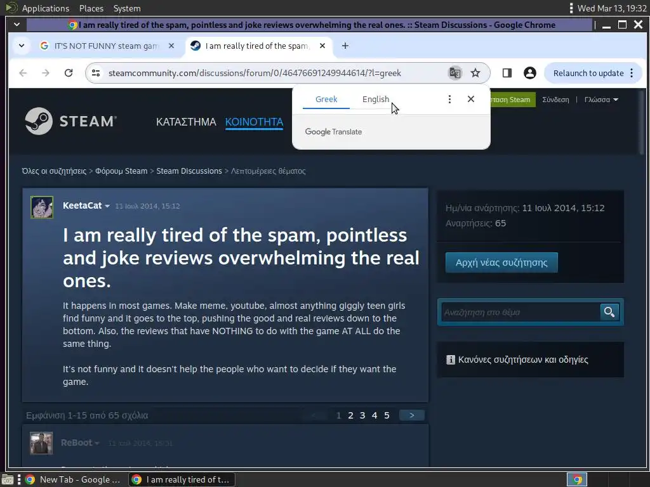The height and width of the screenshot is (487, 650).
Task: Open the System menu
Action: pyautogui.click(x=127, y=8)
